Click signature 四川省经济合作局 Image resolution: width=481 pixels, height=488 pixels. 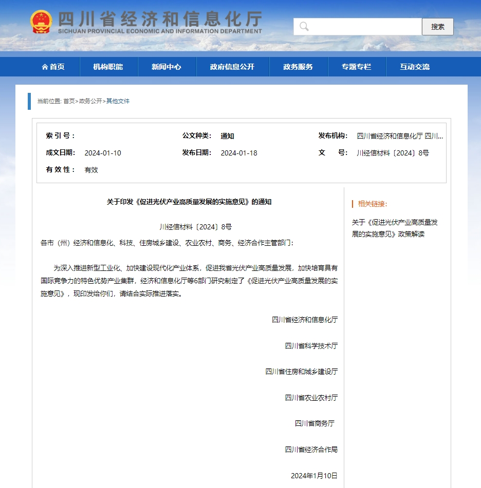(311, 450)
